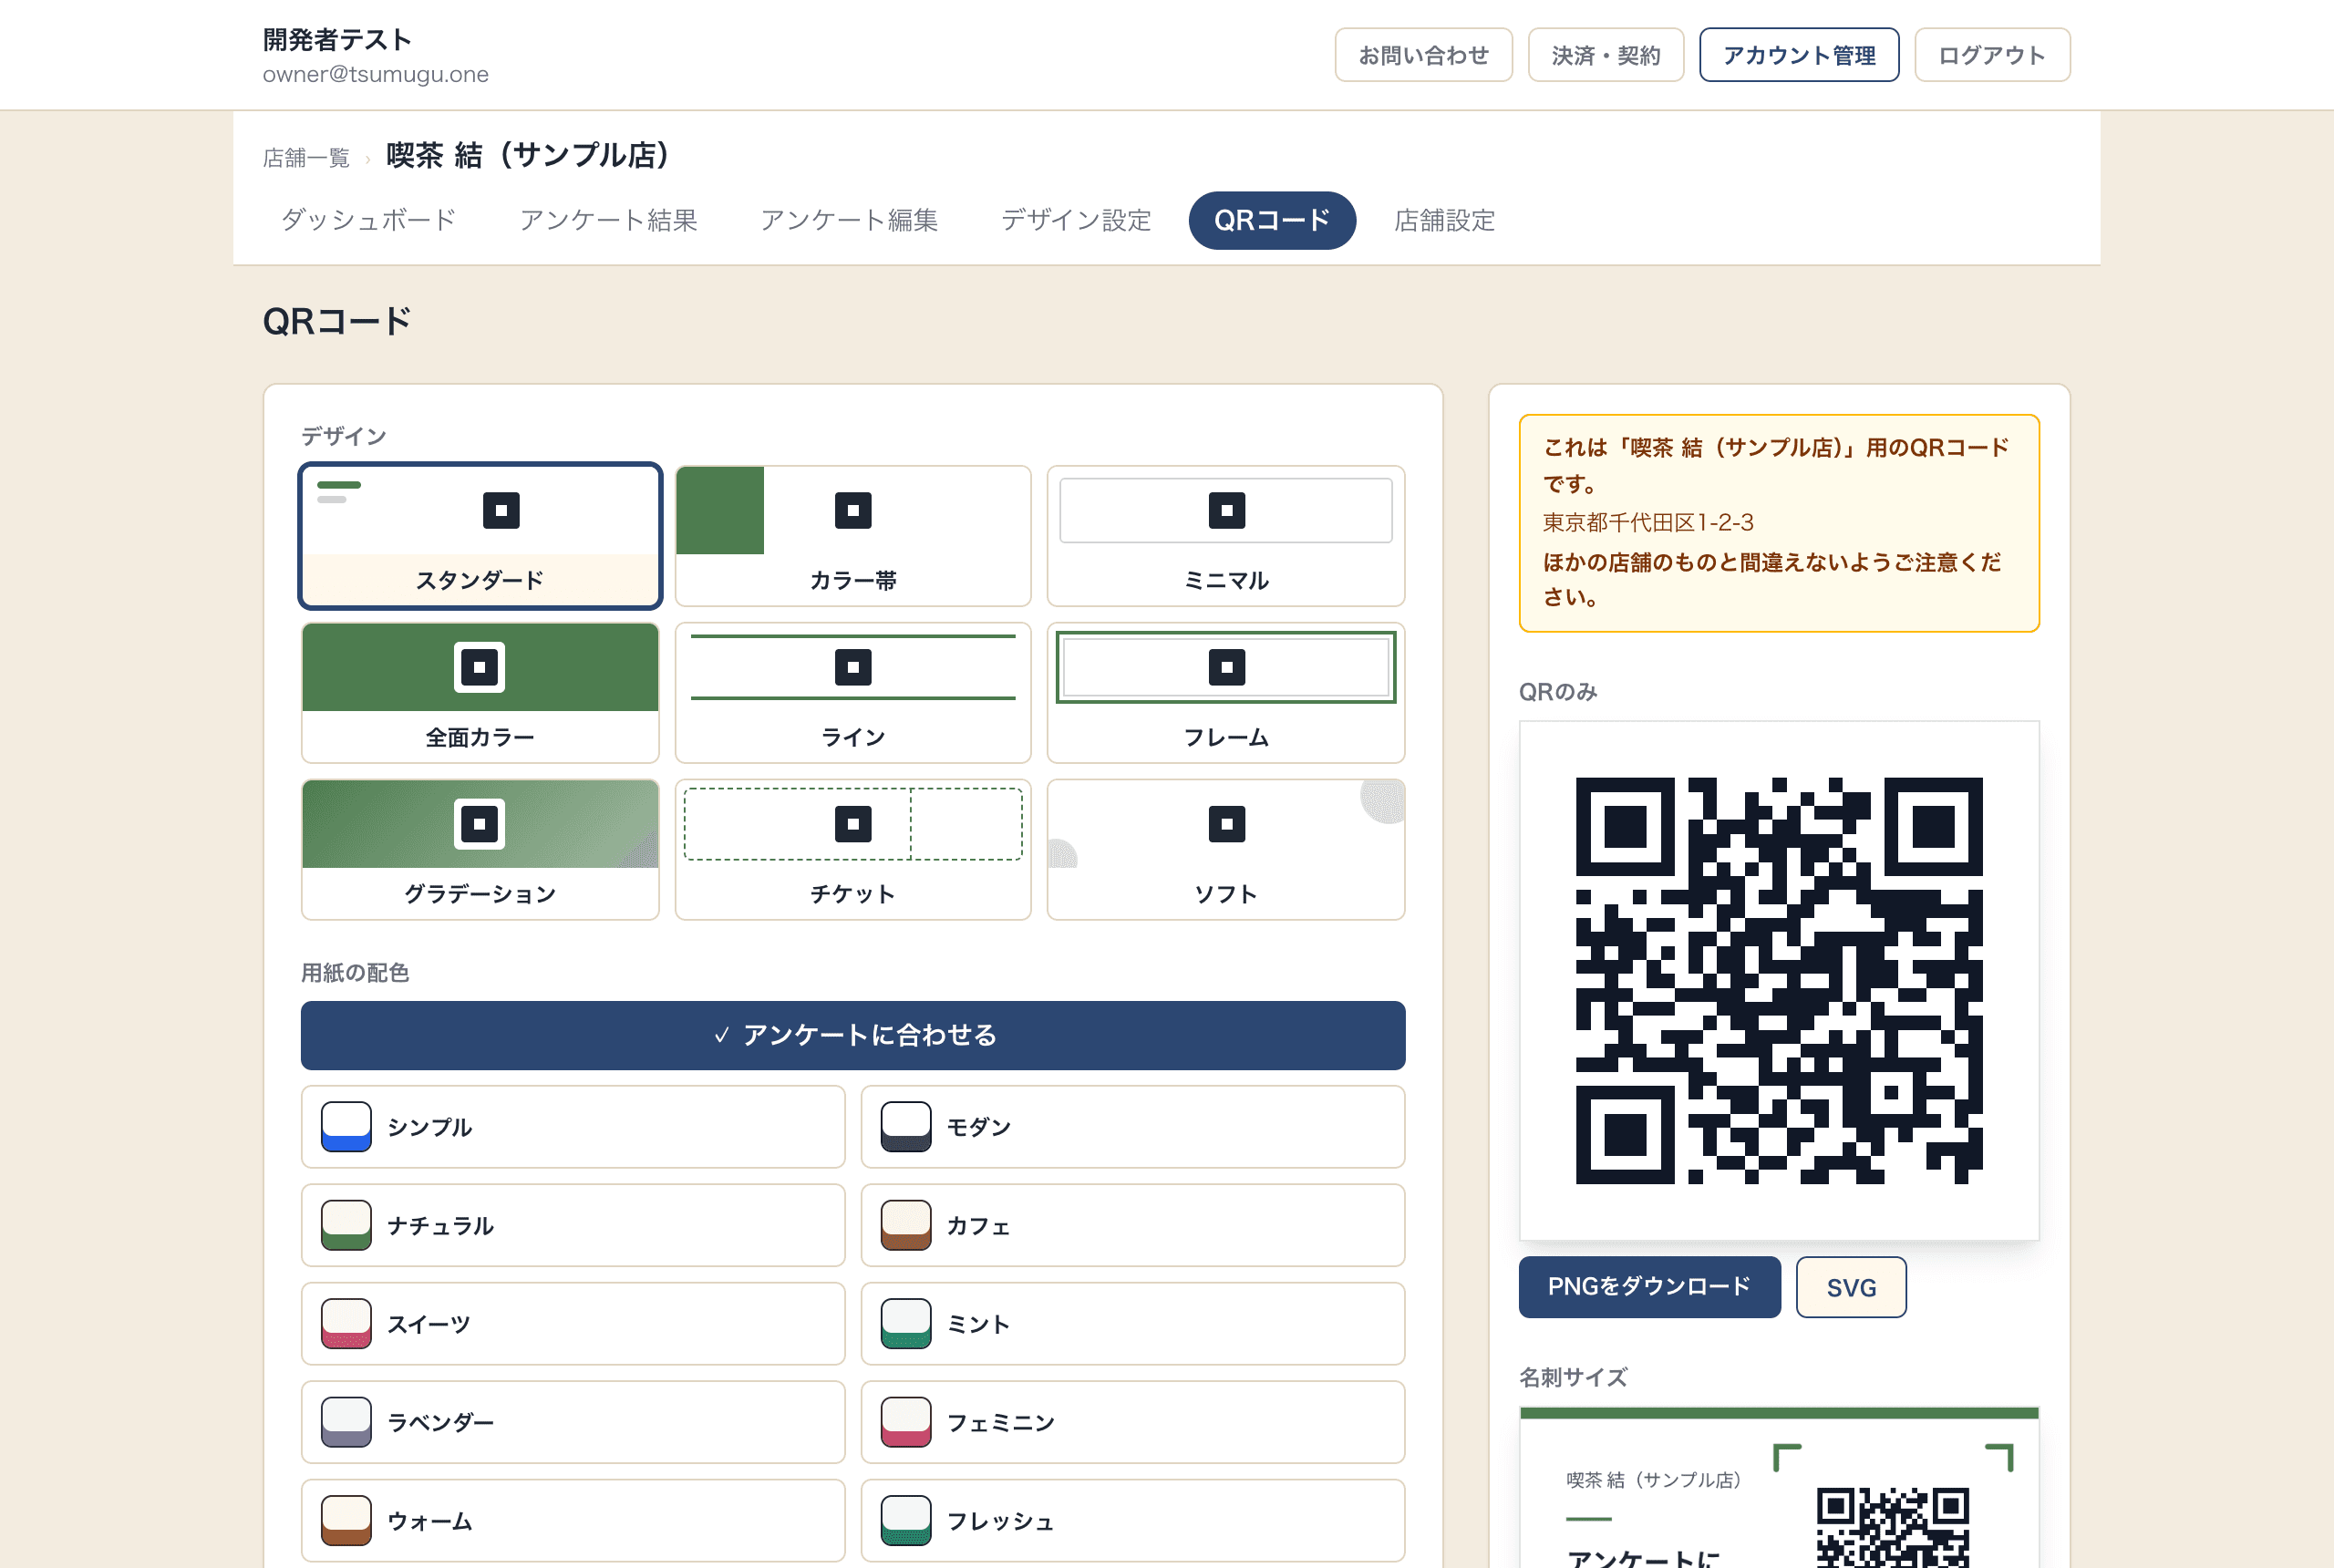Open the アンケート編集 tab
Screen dimensions: 2334x1568
(x=849, y=220)
